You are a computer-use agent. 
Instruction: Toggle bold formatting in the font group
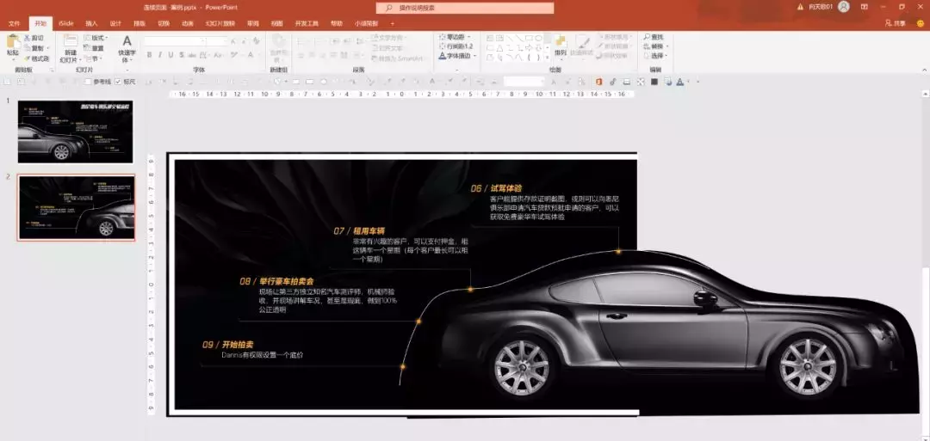149,55
